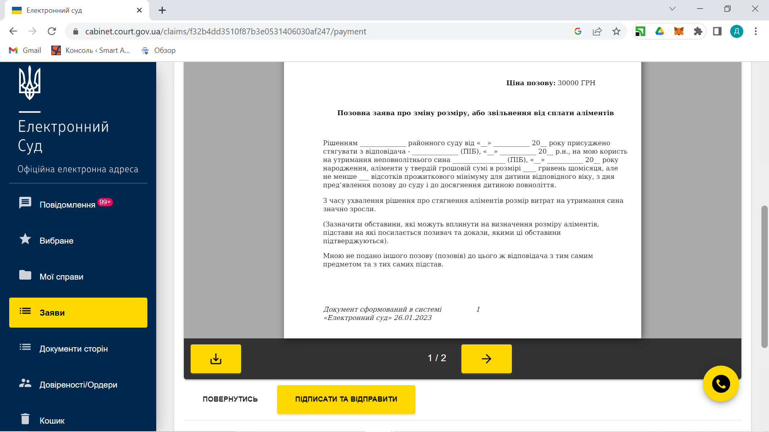Open the yellow phone support button
Viewport: 769px width, 432px height.
pos(721,384)
